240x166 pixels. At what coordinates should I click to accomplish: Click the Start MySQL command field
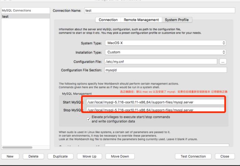coord(155,102)
